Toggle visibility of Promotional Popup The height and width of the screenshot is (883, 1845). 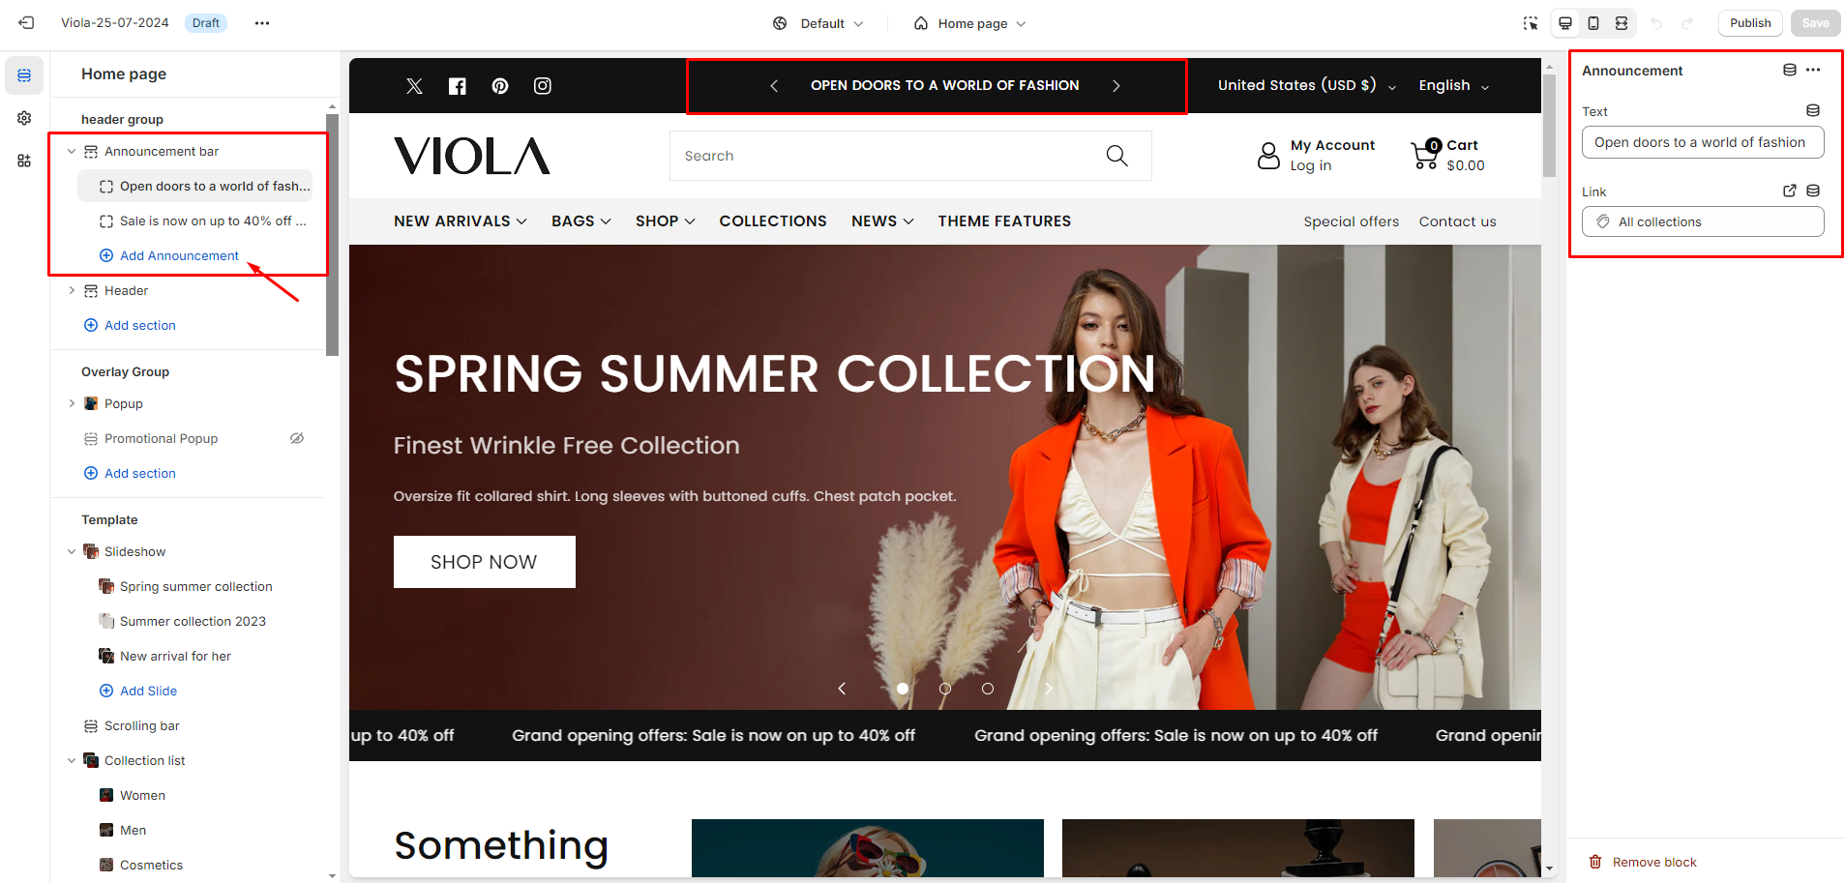pos(297,438)
